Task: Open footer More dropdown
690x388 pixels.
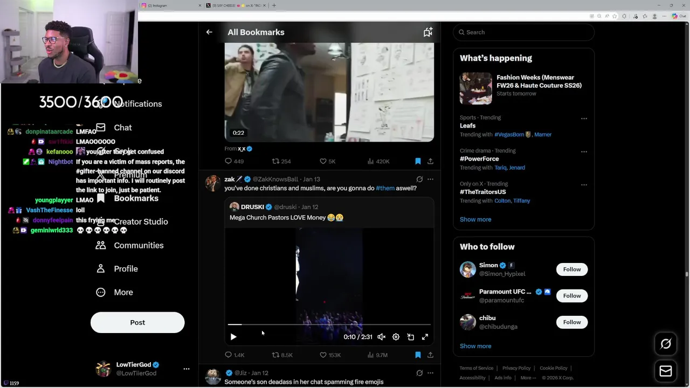Action: pos(528,378)
